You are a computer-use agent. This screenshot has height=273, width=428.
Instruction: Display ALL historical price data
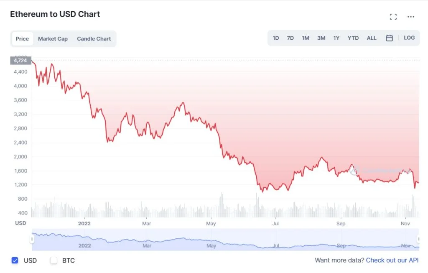point(372,38)
